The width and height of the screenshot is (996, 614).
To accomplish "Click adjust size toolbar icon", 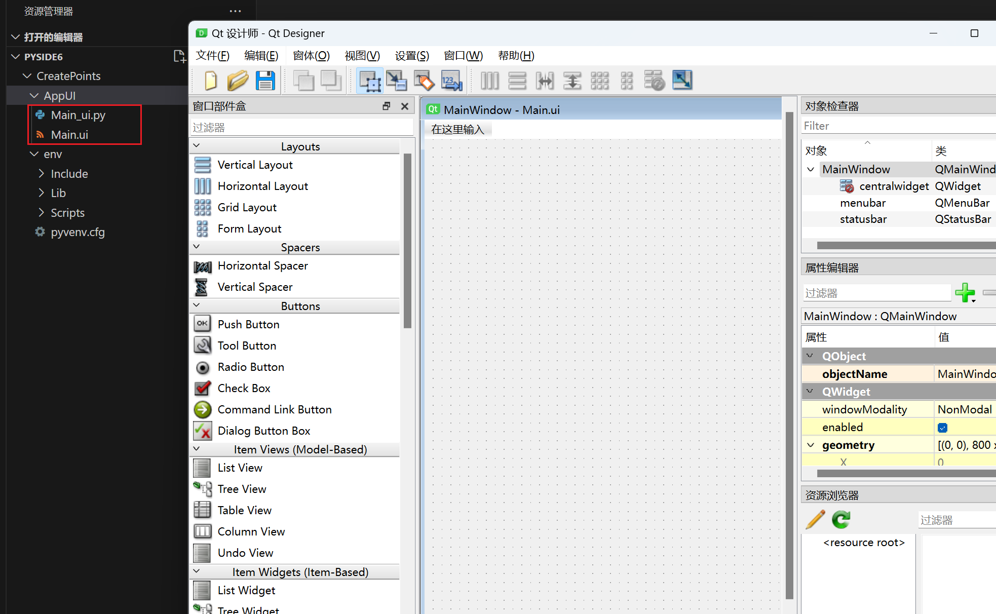I will point(682,80).
